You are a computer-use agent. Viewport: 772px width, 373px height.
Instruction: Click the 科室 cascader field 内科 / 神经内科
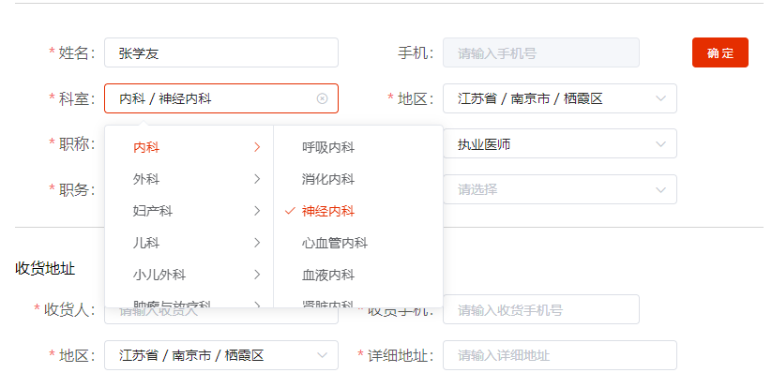pos(221,99)
